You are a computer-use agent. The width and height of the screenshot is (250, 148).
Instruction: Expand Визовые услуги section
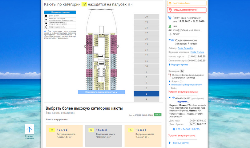[181, 143]
